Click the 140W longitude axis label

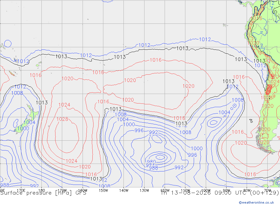(124, 190)
